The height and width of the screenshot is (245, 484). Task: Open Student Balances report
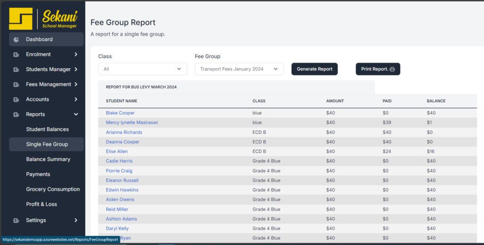(47, 129)
